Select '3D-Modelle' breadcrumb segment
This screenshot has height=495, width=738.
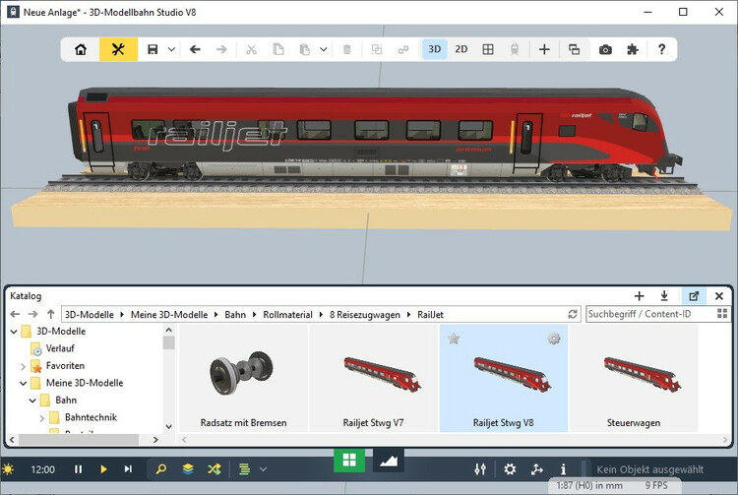(x=90, y=314)
